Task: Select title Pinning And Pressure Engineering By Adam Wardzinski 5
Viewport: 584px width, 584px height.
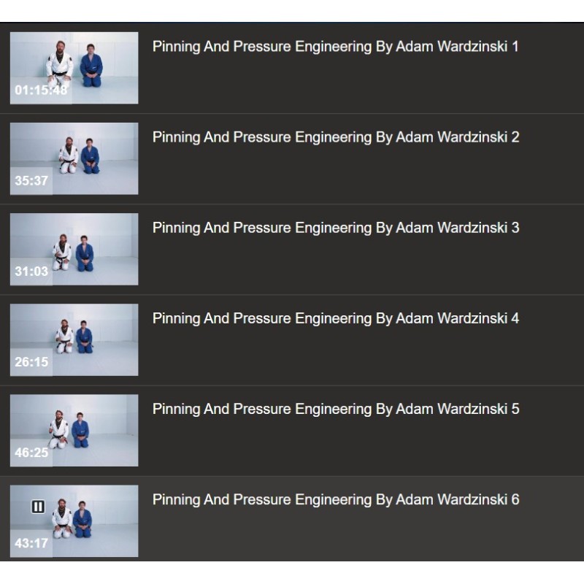Action: pyautogui.click(x=336, y=409)
